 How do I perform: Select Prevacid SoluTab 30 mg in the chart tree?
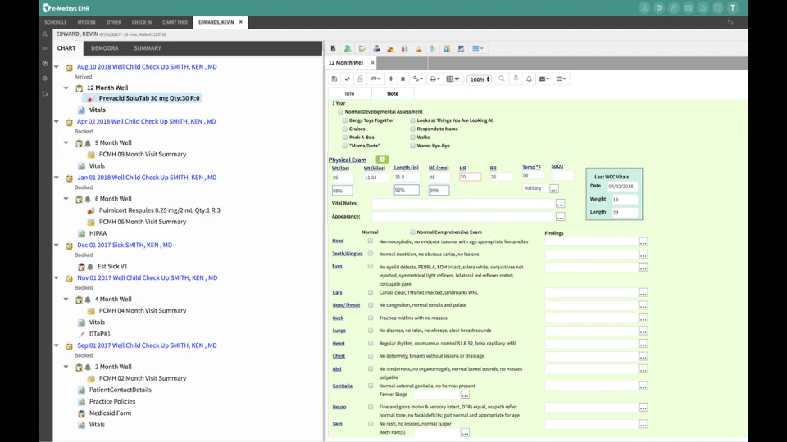(x=149, y=98)
